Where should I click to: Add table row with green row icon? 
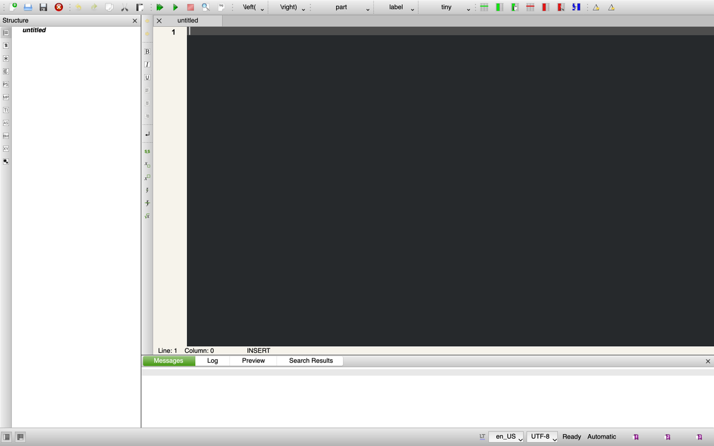click(x=484, y=7)
